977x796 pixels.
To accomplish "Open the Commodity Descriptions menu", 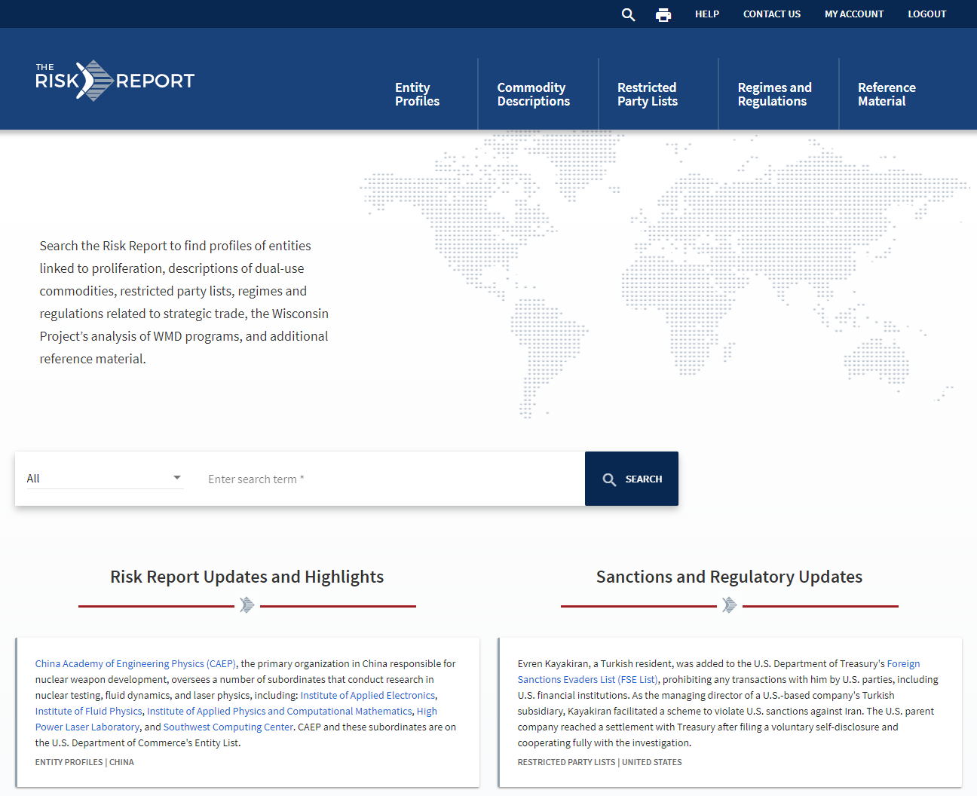I will [534, 94].
